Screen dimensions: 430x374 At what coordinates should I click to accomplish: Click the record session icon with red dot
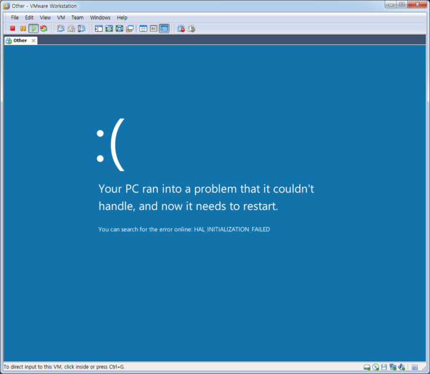coord(181,28)
